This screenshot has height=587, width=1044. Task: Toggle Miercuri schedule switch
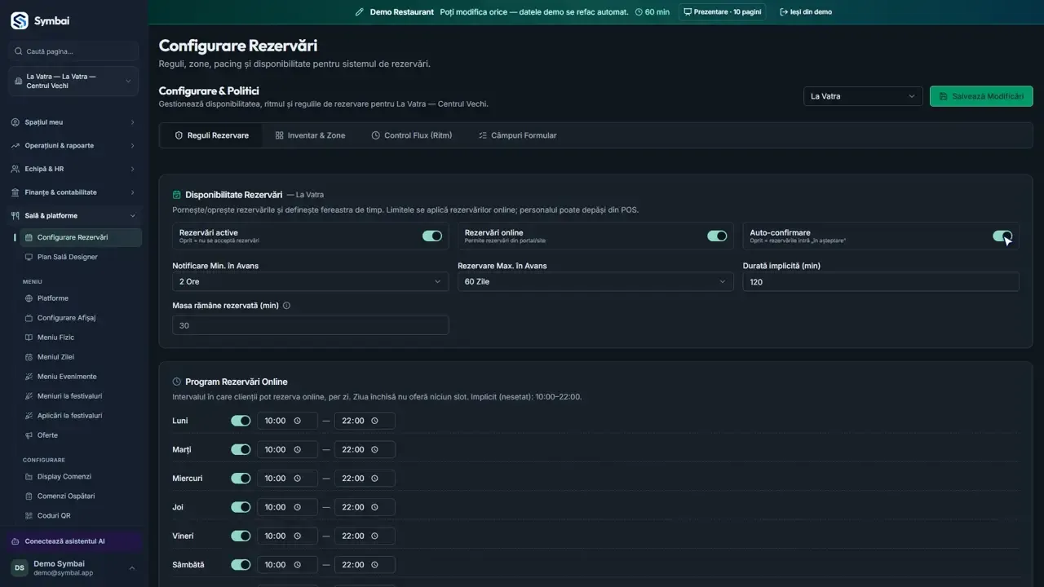point(241,479)
